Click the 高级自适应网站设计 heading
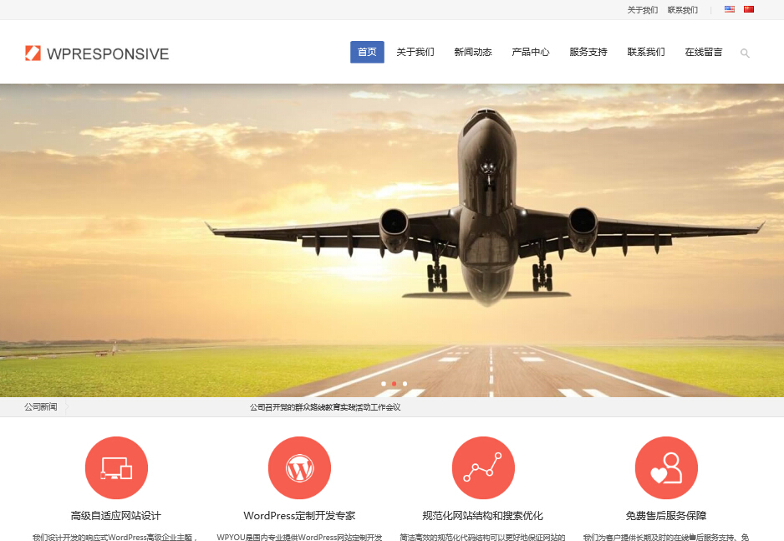 (x=116, y=513)
